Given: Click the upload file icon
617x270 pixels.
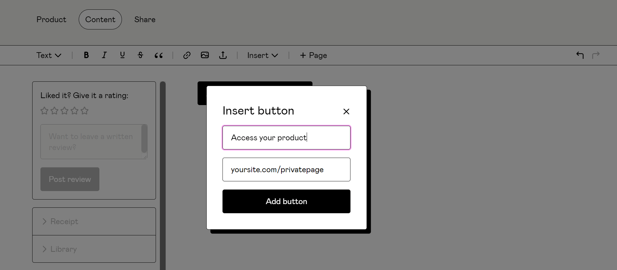Looking at the screenshot, I should [223, 55].
